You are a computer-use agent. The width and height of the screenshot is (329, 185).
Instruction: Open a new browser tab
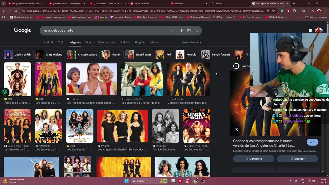294,4
